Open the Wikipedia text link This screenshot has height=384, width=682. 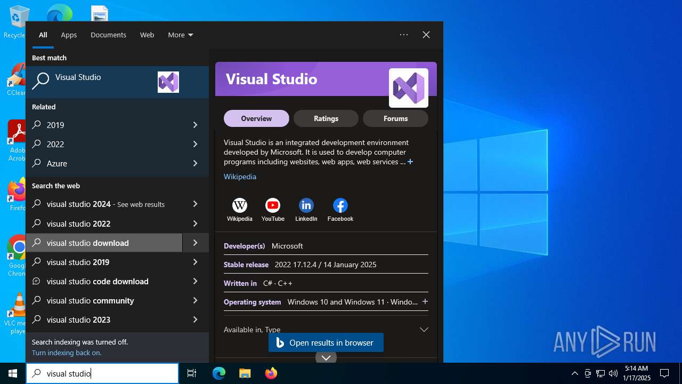coord(240,177)
